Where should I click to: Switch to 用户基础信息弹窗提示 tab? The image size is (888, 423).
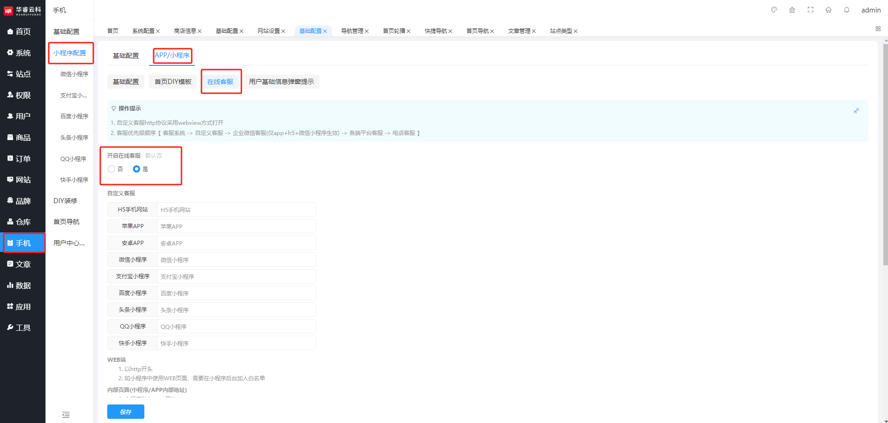281,82
